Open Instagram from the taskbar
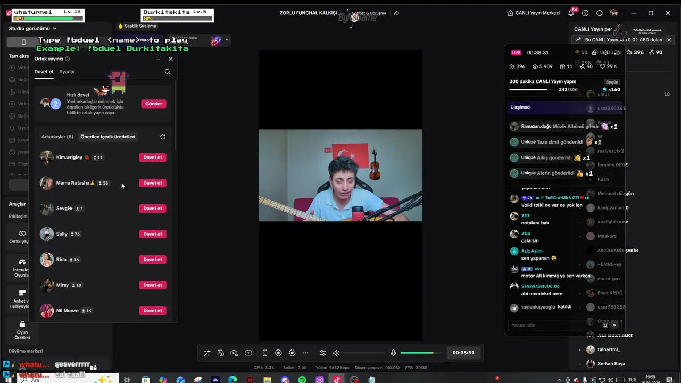The width and height of the screenshot is (681, 383). pos(319,380)
